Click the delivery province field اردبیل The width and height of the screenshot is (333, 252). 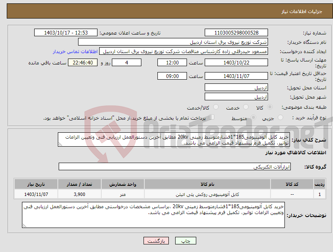[236, 87]
